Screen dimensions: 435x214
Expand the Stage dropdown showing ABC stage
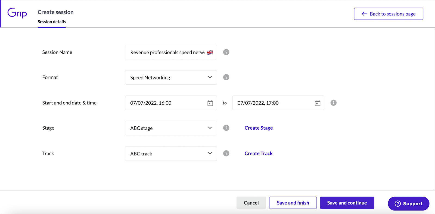[171, 128]
